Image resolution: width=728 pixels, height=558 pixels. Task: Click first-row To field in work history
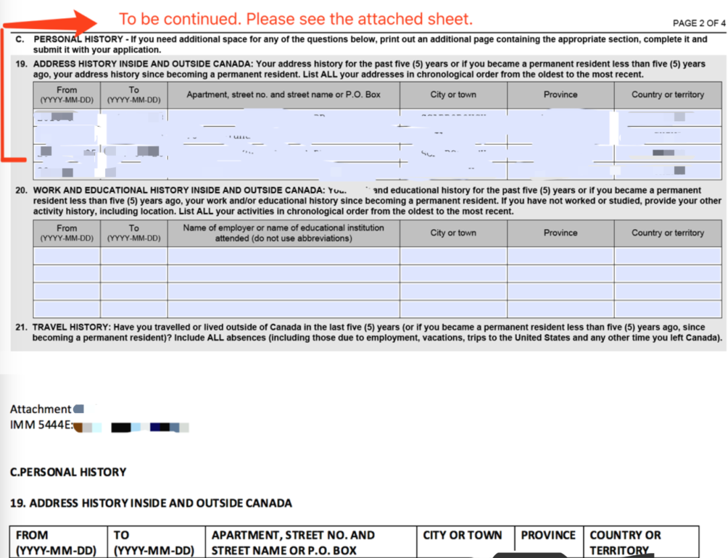133,256
